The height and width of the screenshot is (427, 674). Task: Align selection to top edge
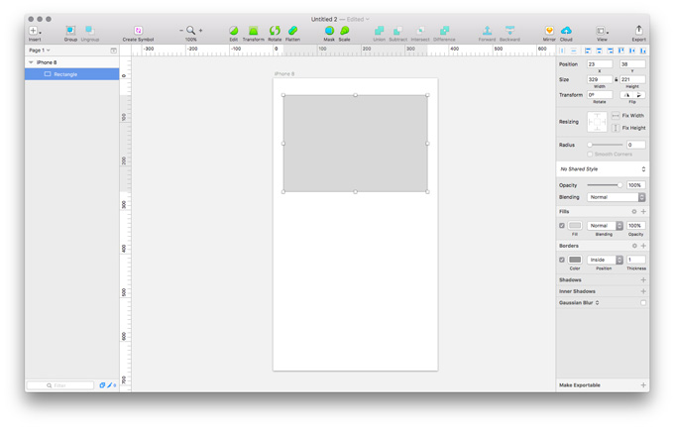pos(621,51)
